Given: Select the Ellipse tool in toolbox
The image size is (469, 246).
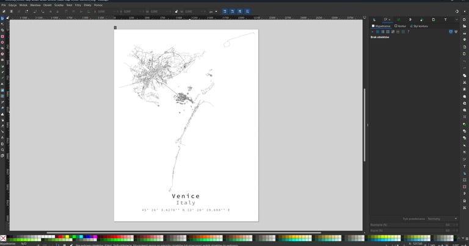Looking at the screenshot, I should tap(2, 42).
